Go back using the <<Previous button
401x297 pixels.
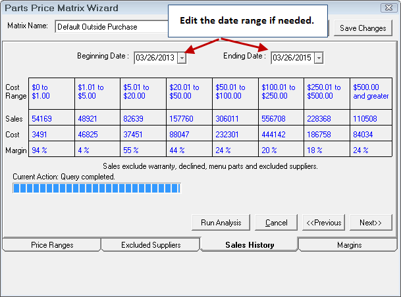(323, 223)
